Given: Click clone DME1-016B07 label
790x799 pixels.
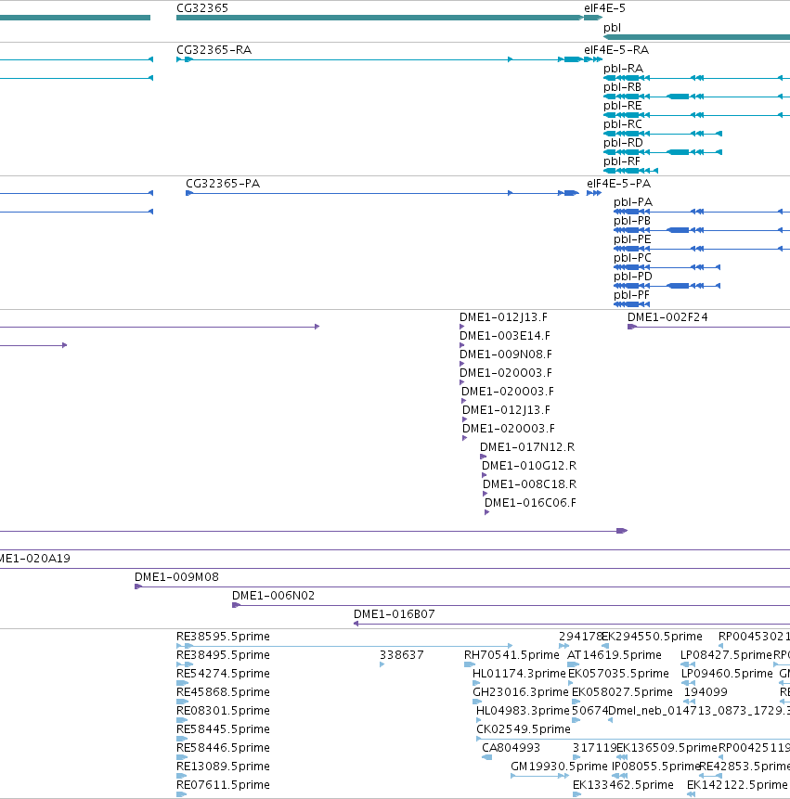Looking at the screenshot, I should [394, 614].
